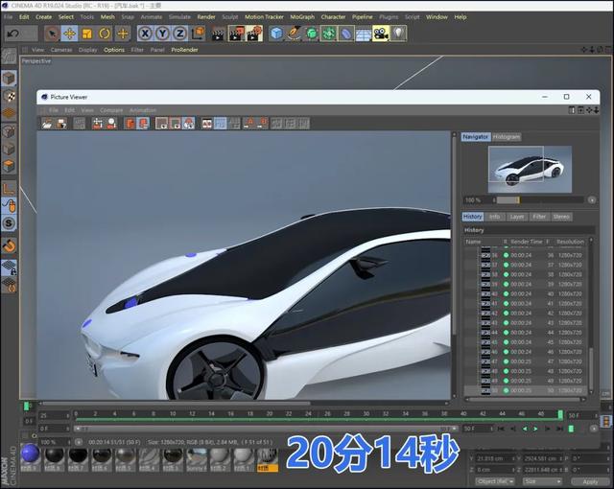614x489 pixels.
Task: Open the Spline pen tool icon
Action: click(294, 34)
